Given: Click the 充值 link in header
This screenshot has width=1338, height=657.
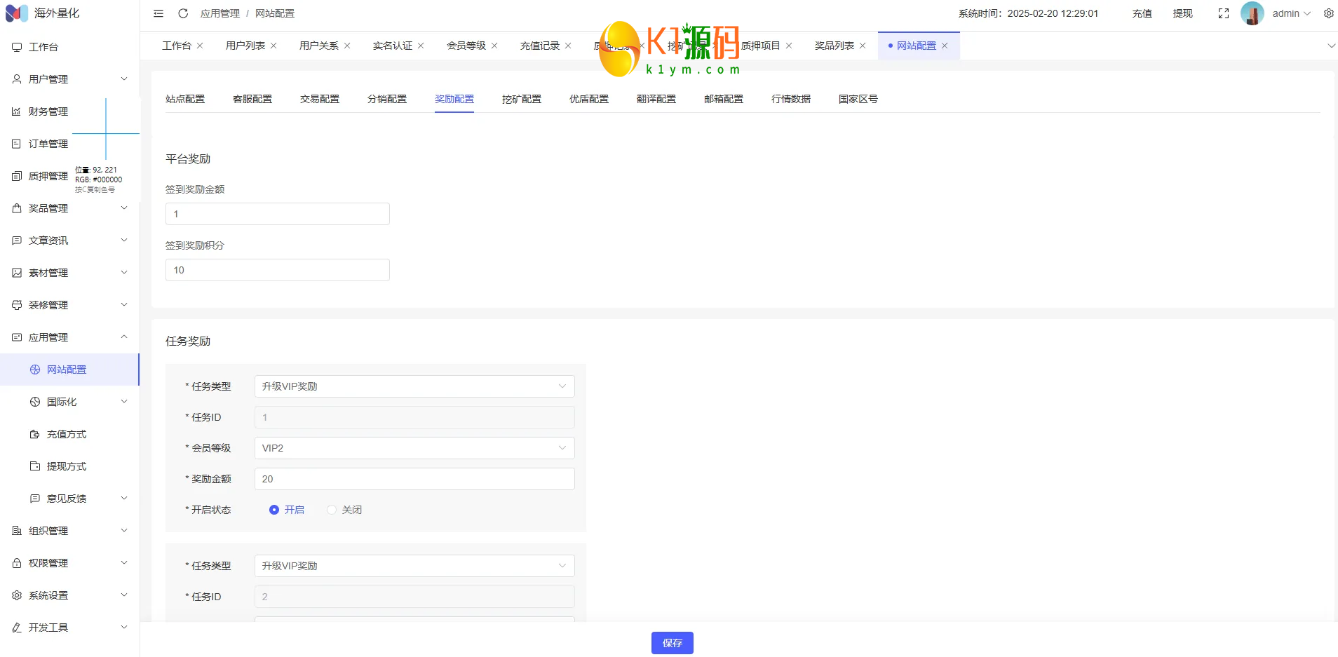Looking at the screenshot, I should [x=1142, y=13].
